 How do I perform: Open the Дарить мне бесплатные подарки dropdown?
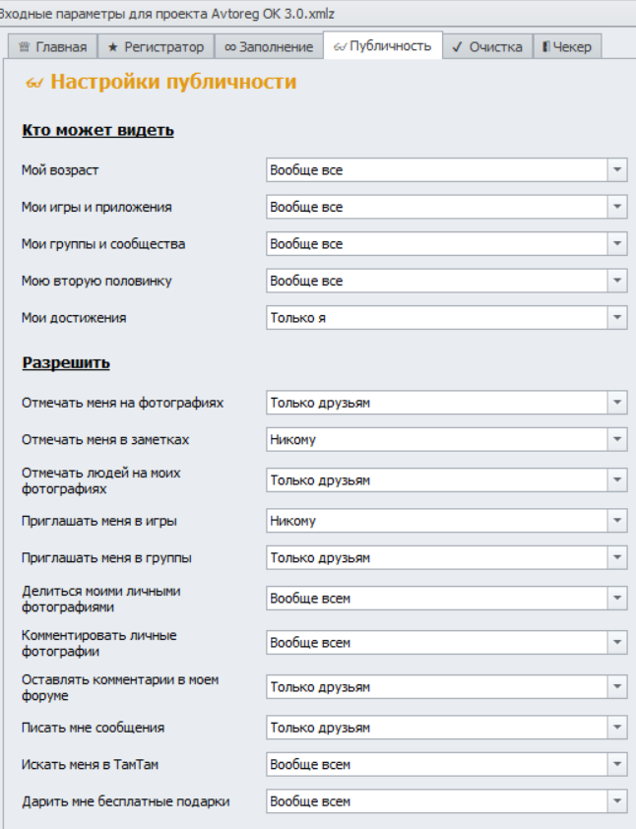(617, 801)
